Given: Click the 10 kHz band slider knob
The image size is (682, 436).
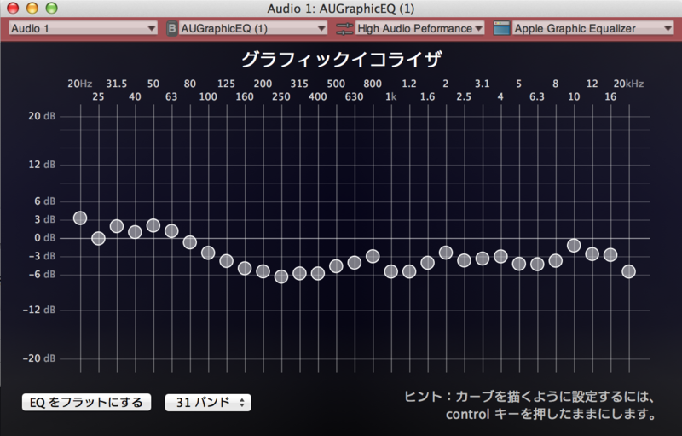Looking at the screenshot, I should (574, 246).
